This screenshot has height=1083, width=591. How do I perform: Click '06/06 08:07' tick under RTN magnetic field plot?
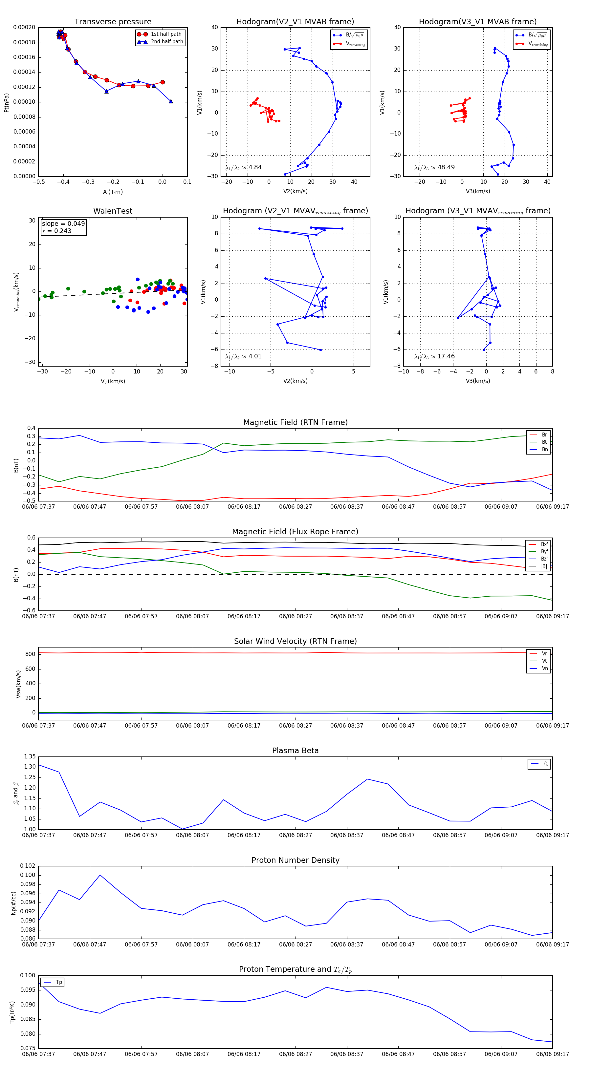pos(192,507)
